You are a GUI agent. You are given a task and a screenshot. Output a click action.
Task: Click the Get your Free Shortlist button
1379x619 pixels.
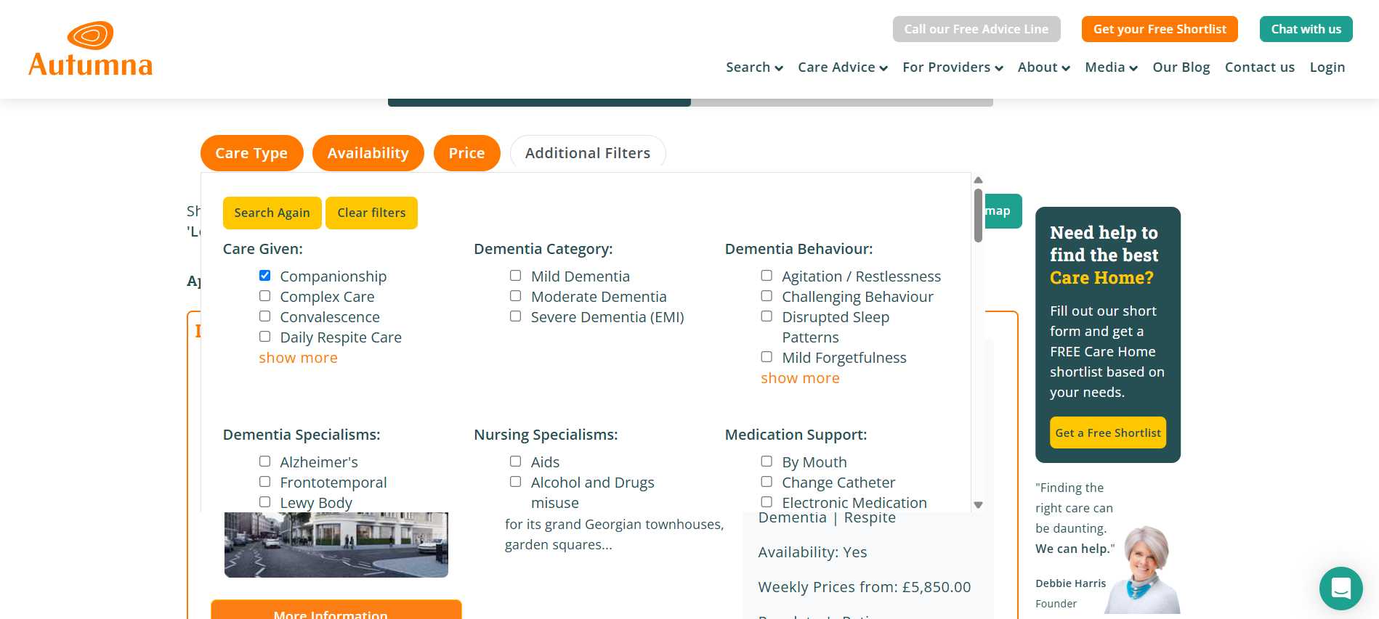pyautogui.click(x=1160, y=29)
